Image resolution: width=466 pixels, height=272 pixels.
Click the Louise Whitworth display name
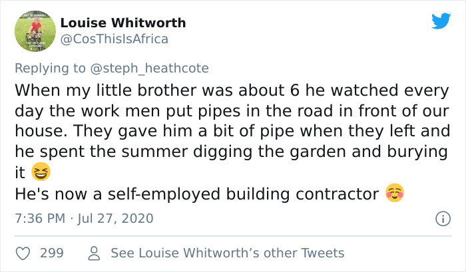click(x=123, y=23)
